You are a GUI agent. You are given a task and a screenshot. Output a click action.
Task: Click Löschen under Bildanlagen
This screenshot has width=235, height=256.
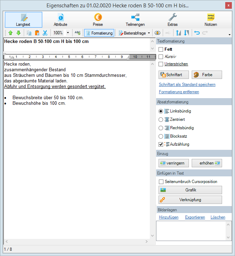pos(218,217)
